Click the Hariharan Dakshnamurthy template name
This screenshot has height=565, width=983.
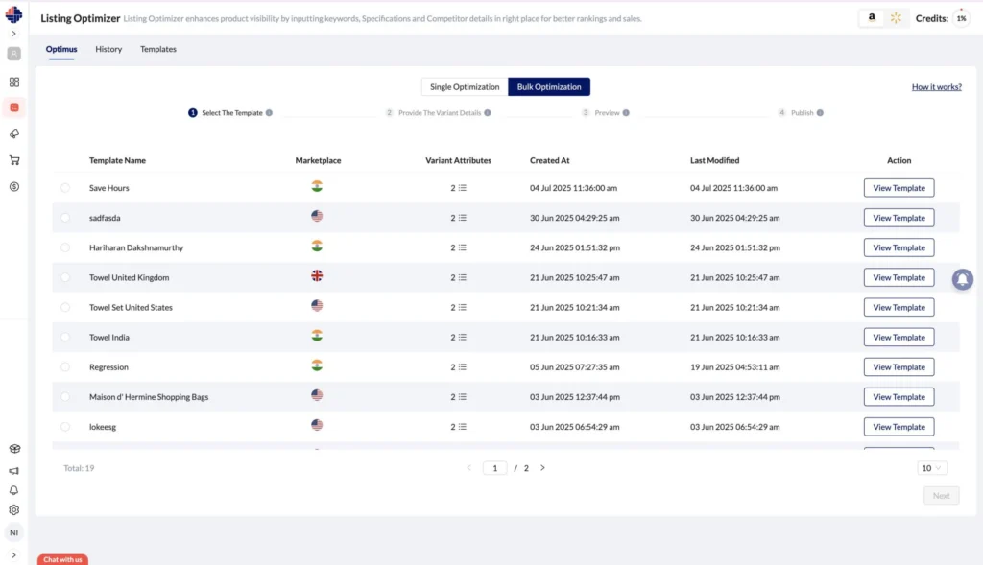(x=136, y=247)
